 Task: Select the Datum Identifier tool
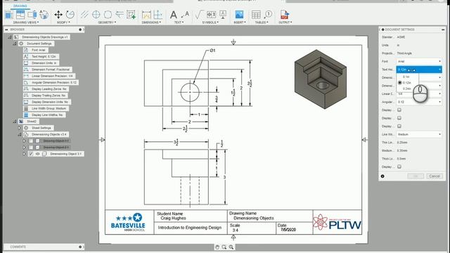223,14
